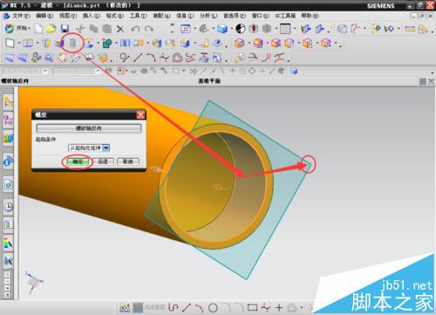Screen dimensions: 436x315
Task: Open the Insert menu
Action: pos(92,16)
